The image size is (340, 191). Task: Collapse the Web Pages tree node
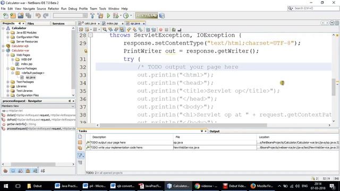click(x=8, y=55)
